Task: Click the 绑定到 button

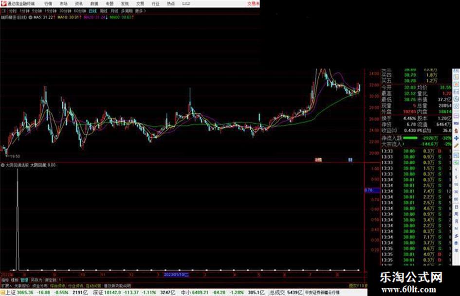Action: 50,280
